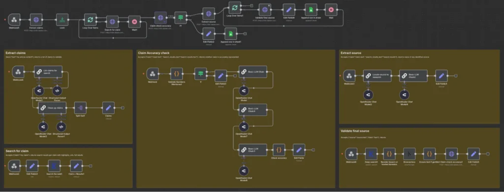Click the Edit Fields2 node

[x=209, y=34]
